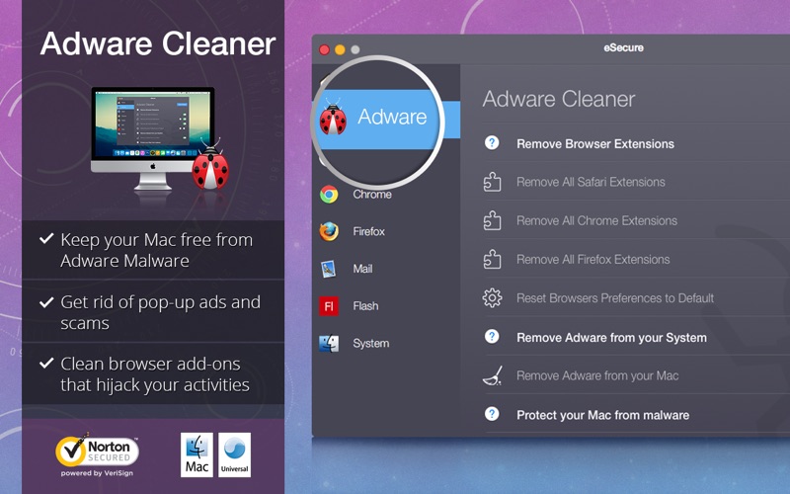Minimize the eSecure window with yellow button
790x494 pixels.
click(x=340, y=49)
